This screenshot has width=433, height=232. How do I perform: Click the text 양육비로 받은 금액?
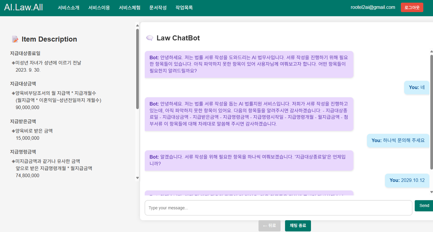pyautogui.click(x=34, y=131)
